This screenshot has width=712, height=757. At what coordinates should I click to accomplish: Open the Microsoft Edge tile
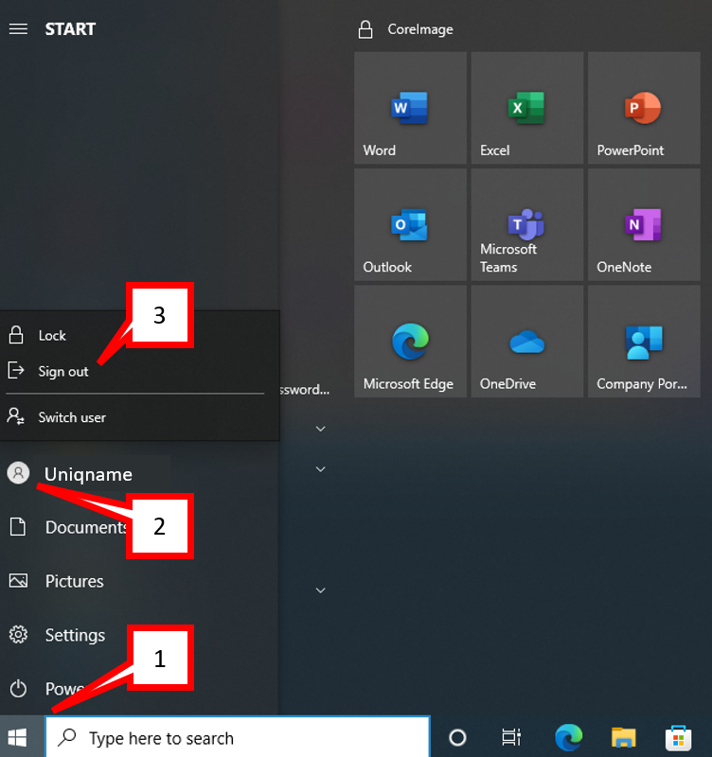[x=410, y=342]
